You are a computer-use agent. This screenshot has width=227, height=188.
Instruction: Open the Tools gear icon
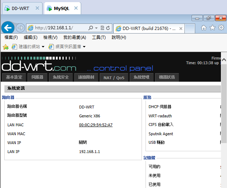coord(221,27)
